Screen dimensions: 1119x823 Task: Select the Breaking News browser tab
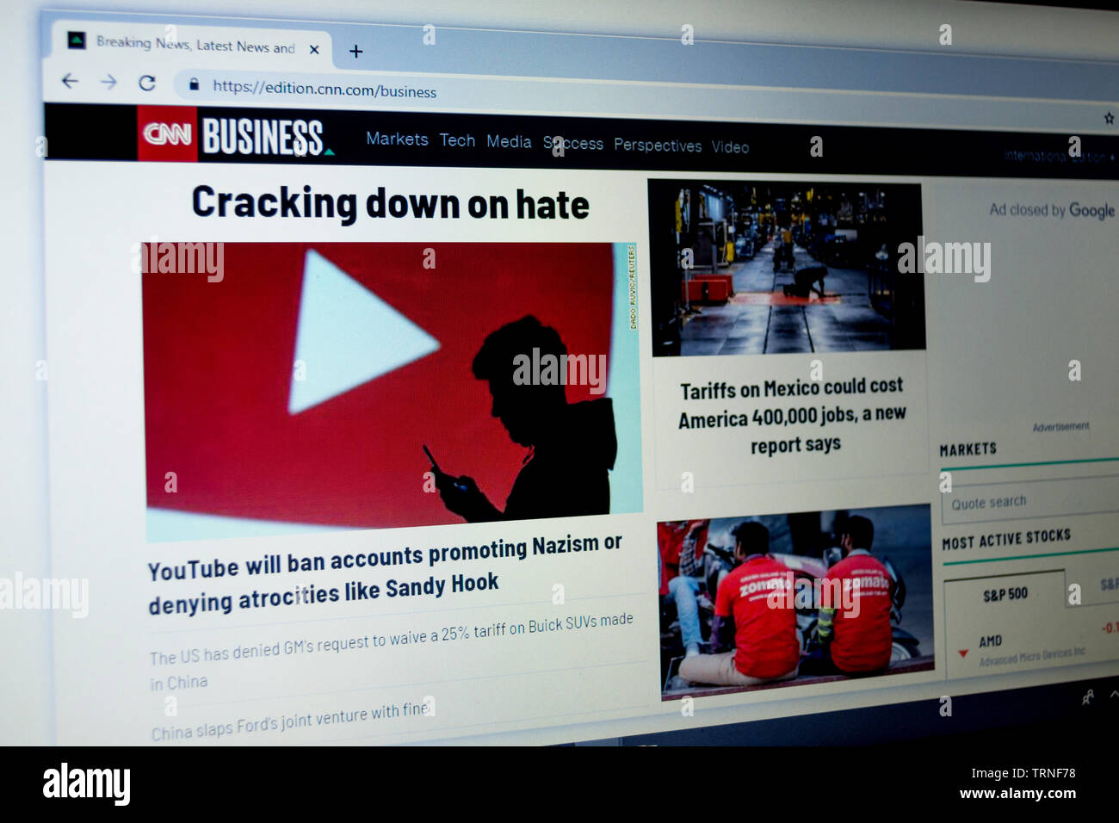click(x=192, y=43)
